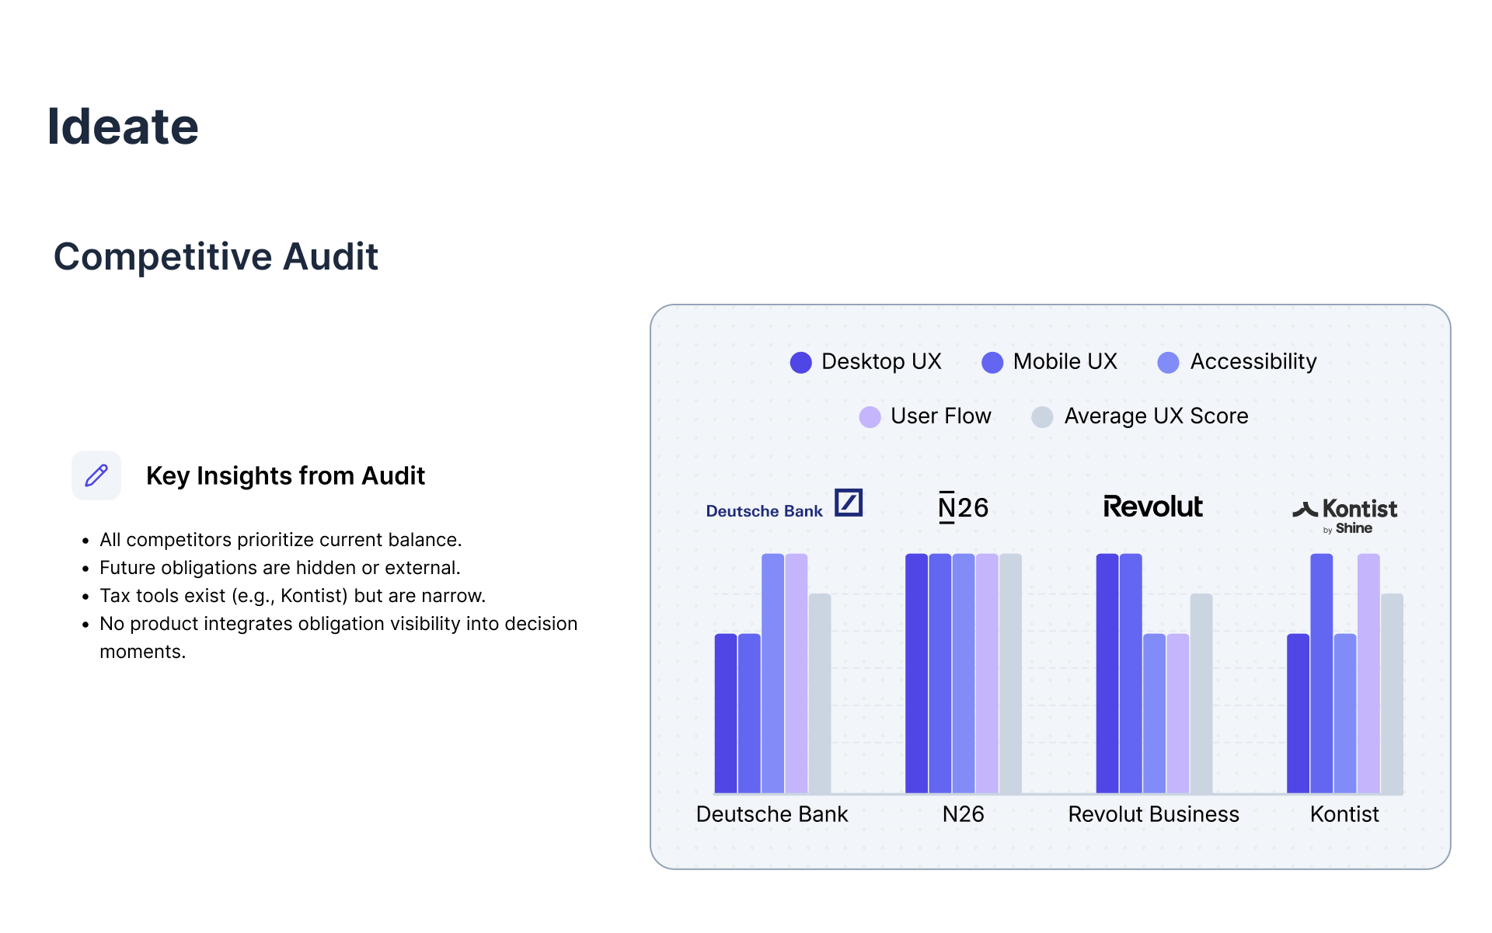The image size is (1492, 933).
Task: Click bullet about Kontist tax tools
Action: (292, 596)
